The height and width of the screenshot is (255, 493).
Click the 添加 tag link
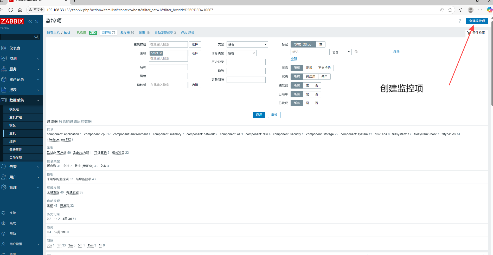tap(294, 58)
